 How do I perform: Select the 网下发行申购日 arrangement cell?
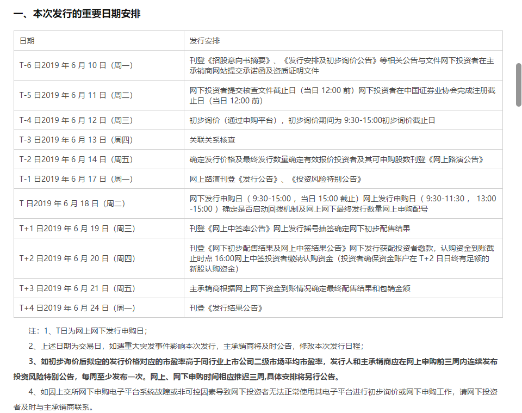pyautogui.click(x=343, y=204)
